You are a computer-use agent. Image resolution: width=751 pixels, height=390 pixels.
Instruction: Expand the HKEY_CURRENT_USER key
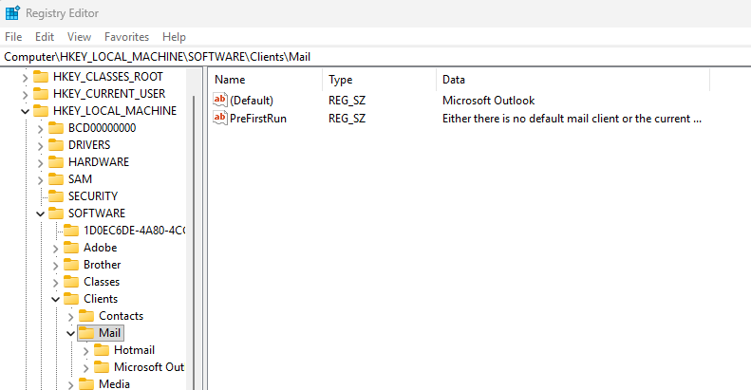[x=25, y=95]
